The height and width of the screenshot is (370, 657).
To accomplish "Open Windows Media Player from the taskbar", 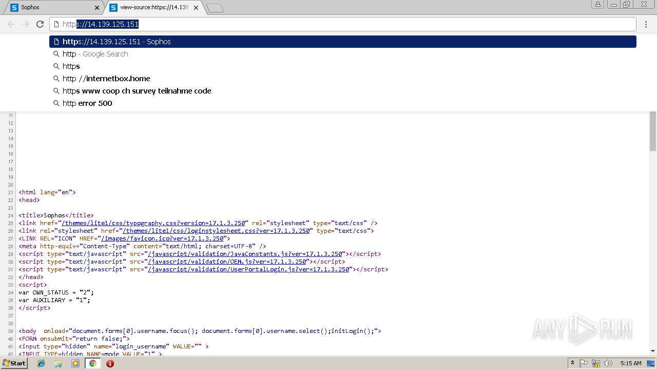I will (x=75, y=363).
